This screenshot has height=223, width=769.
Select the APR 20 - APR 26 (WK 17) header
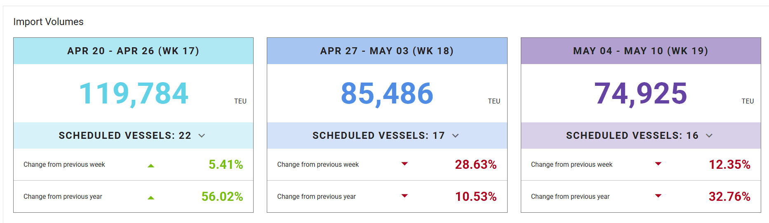pyautogui.click(x=133, y=51)
